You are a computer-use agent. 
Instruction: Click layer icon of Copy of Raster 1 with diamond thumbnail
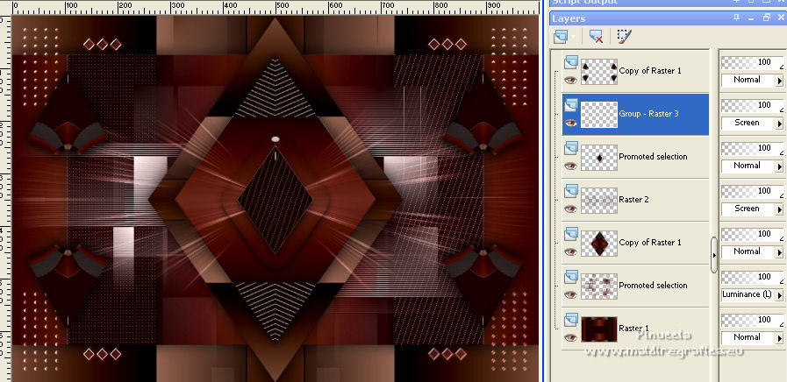click(x=570, y=234)
